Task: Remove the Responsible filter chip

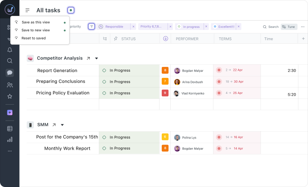Action: 133,27
